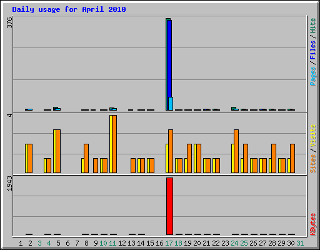Image resolution: width=320 pixels, height=250 pixels.
Task: Select green day "10" on the x-axis
Action: click(103, 243)
